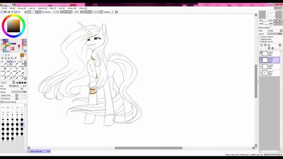This screenshot has height=159, width=283.
Task: Open the Window menu
Action: coord(72,8)
